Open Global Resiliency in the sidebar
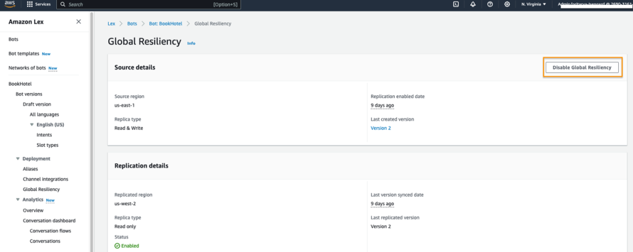Screen dimensions: 633x252 point(41,189)
